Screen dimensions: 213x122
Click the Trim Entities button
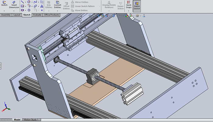[x=48, y=5]
